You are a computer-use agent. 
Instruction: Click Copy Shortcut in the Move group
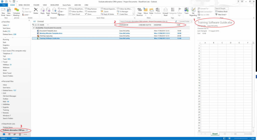[x=140, y=11]
